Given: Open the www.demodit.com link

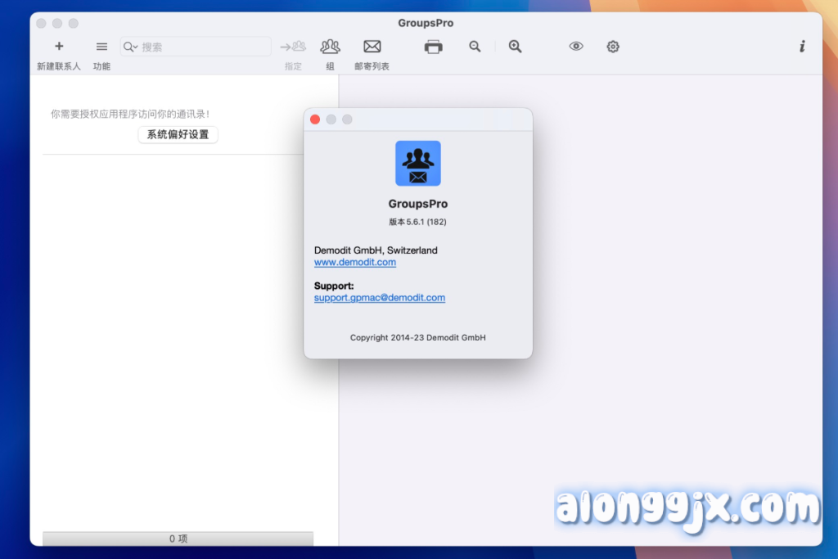Looking at the screenshot, I should (x=355, y=263).
